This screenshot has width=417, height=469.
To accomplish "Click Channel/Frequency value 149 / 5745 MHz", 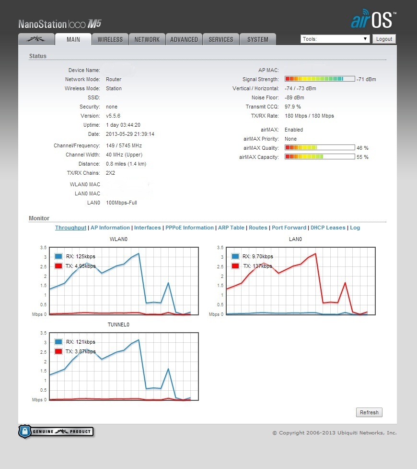I will point(124,145).
